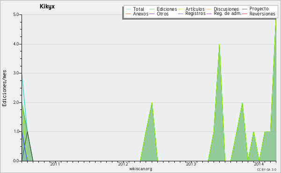Click the Anexos legend color line
This screenshot has height=173, width=281.
point(128,14)
